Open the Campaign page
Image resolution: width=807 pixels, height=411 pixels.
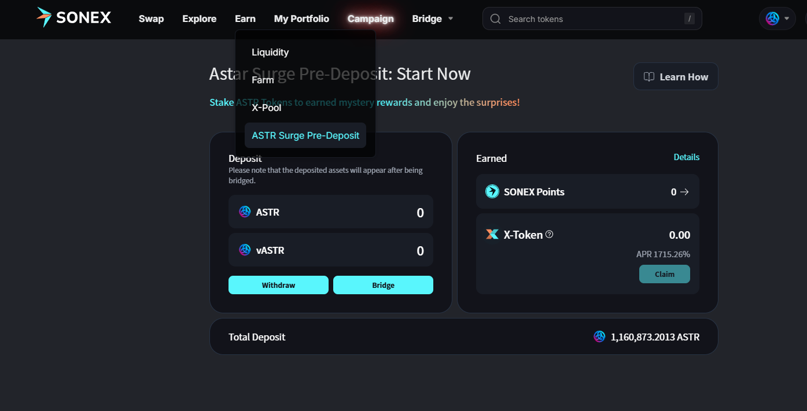coord(371,18)
